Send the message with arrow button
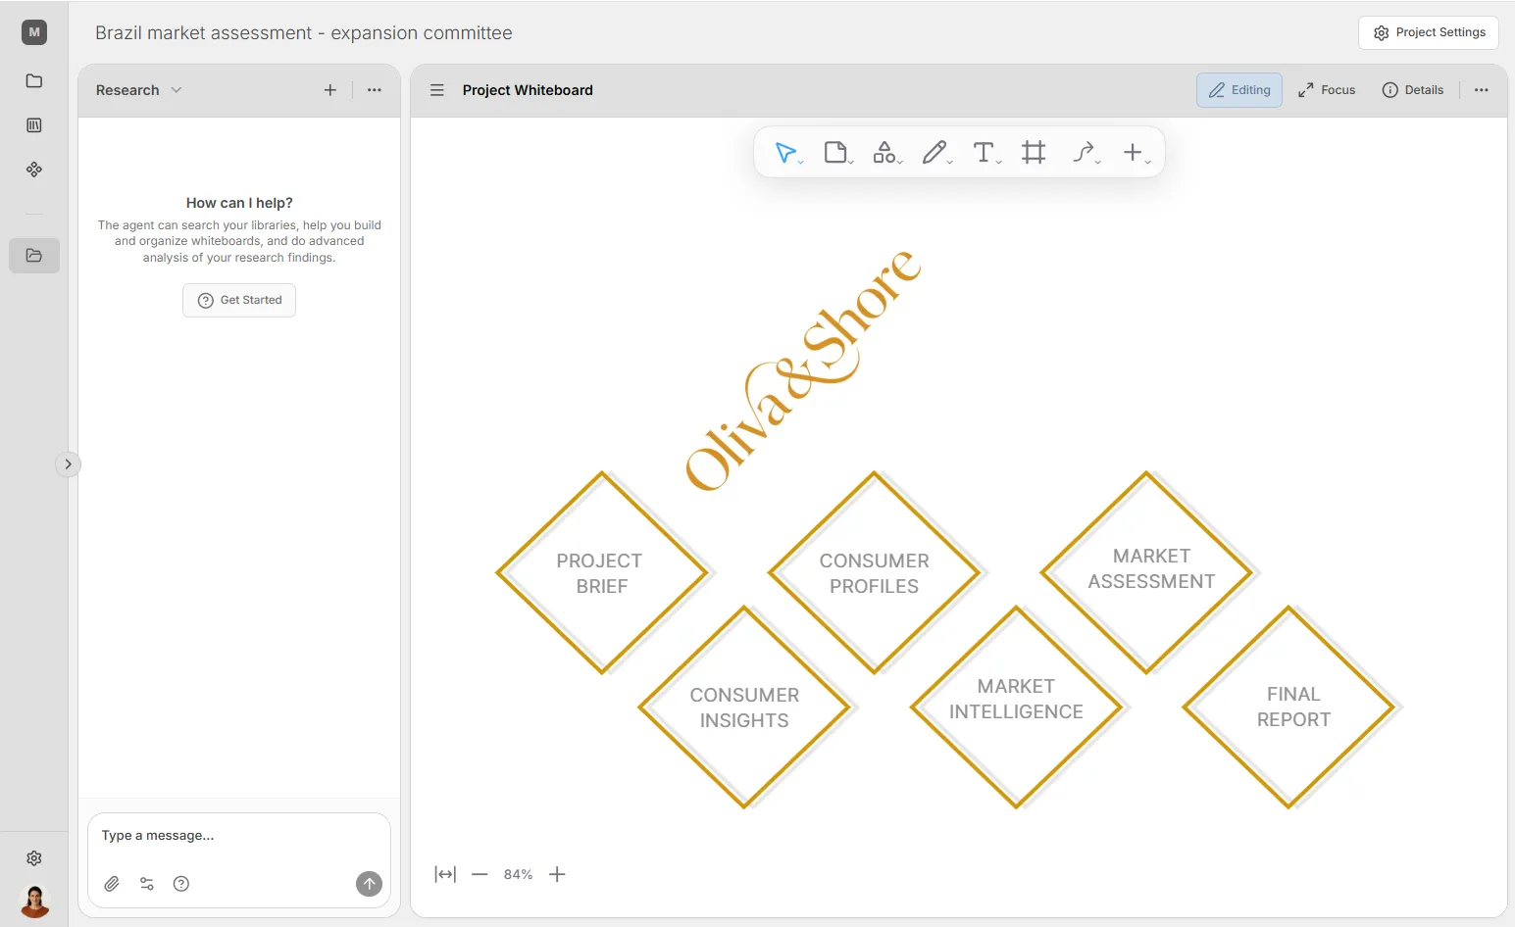This screenshot has width=1515, height=927. point(369,884)
